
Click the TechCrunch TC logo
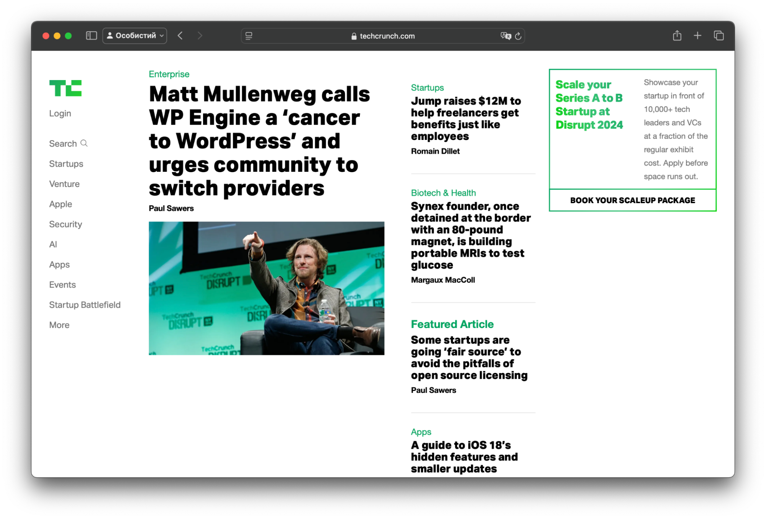click(66, 88)
